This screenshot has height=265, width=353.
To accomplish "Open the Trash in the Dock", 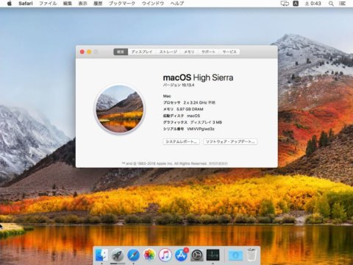I will [252, 255].
